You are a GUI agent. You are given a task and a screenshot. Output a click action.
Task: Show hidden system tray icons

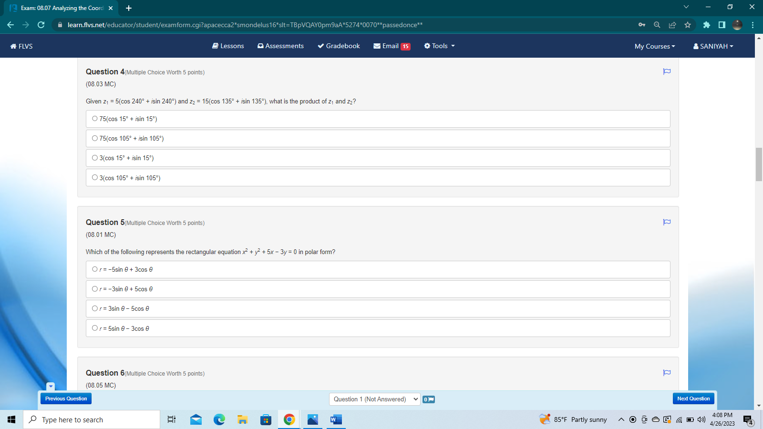tap(621, 419)
